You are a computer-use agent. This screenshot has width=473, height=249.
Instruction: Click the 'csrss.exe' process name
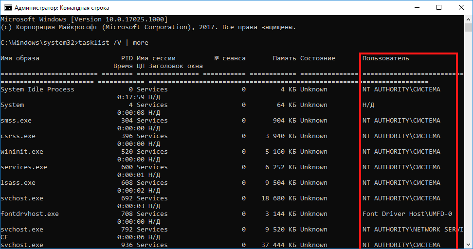18,136
